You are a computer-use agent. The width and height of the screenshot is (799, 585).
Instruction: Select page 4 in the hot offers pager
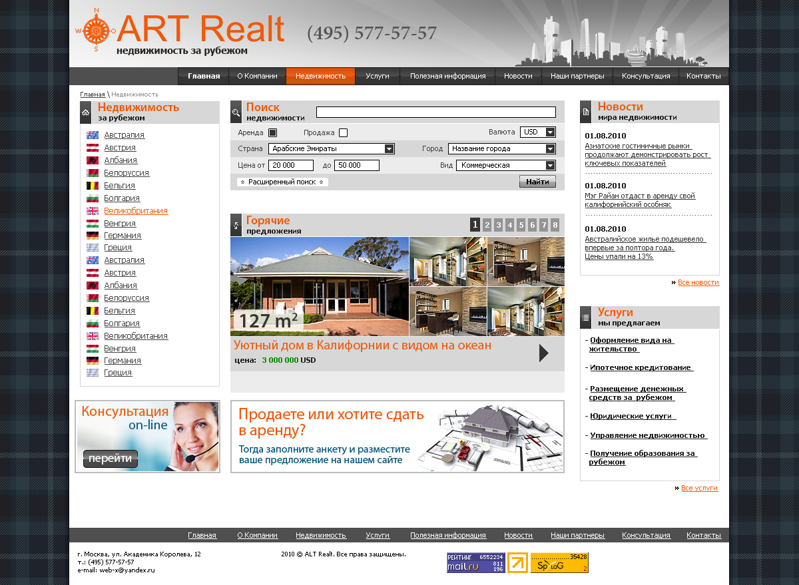pyautogui.click(x=509, y=225)
